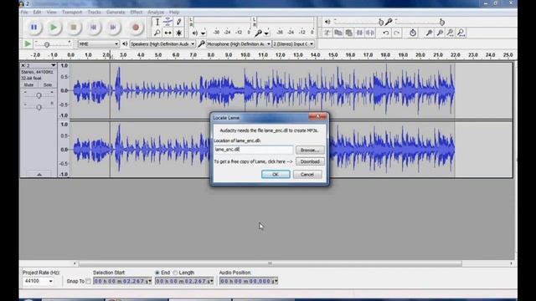
Task: Open the Generate menu
Action: (x=116, y=12)
